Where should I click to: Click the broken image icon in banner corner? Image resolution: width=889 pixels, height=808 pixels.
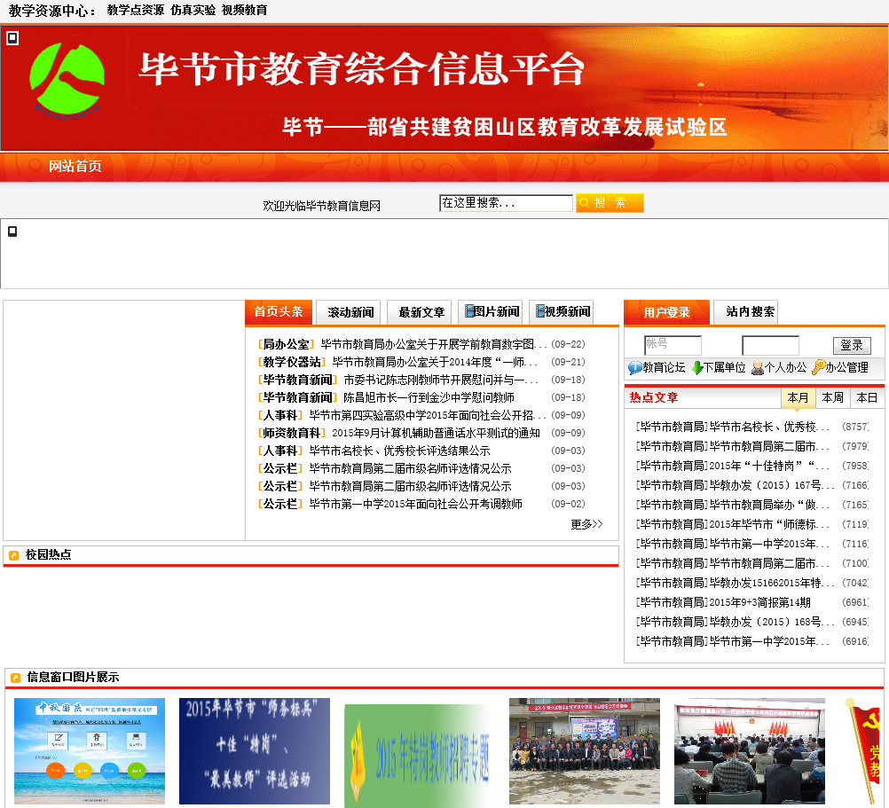[12, 38]
